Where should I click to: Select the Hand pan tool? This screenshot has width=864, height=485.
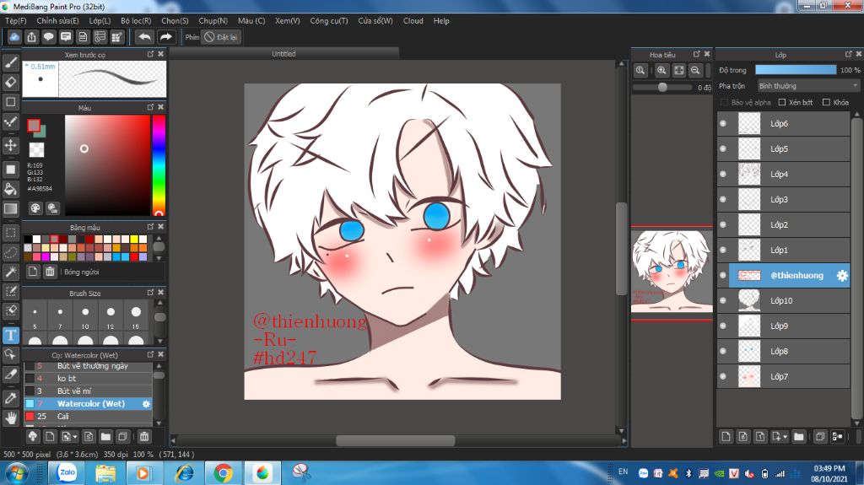click(11, 418)
